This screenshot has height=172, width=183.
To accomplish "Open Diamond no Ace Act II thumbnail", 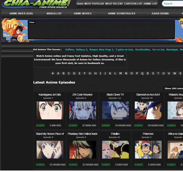I will pyautogui.click(x=148, y=110).
